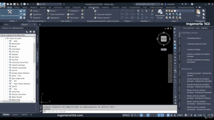Expand the Puntos dropdown
This screenshot has height=120, width=214.
pos(39,11)
